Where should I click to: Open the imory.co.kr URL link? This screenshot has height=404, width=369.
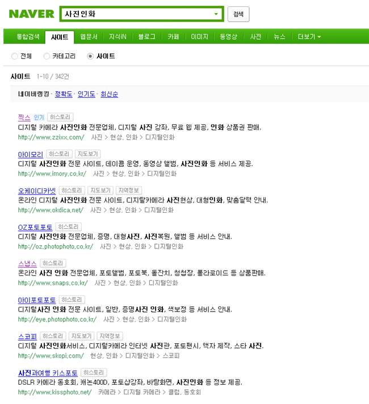[52, 174]
